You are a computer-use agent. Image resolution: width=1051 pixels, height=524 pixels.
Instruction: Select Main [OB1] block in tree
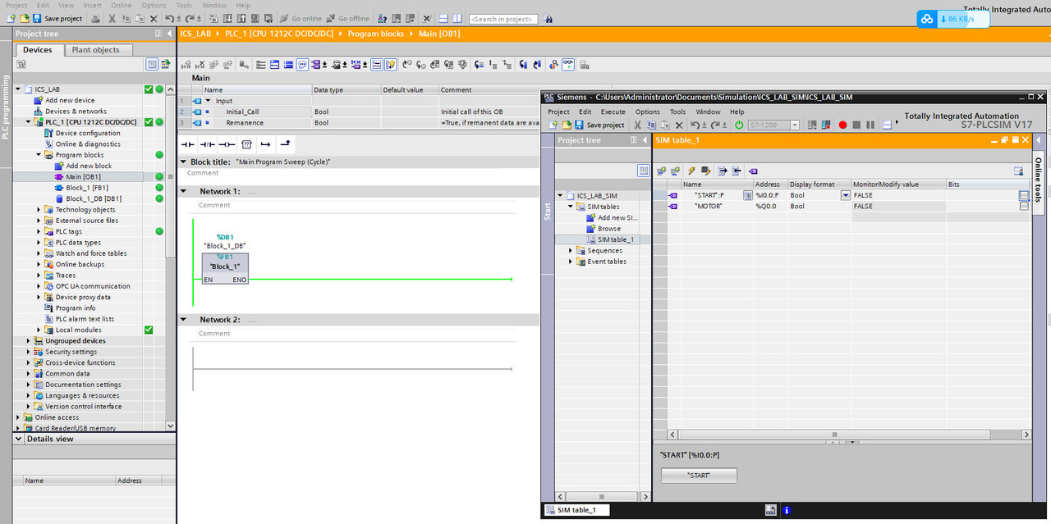point(83,176)
